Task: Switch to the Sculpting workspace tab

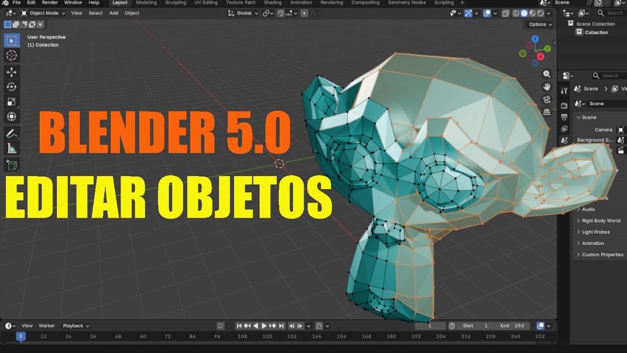Action: tap(175, 2)
